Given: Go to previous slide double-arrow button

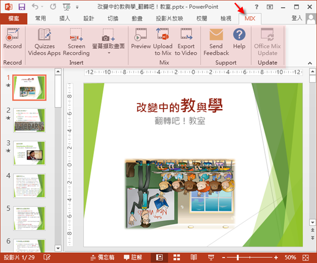Looking at the screenshot, I should [x=312, y=230].
